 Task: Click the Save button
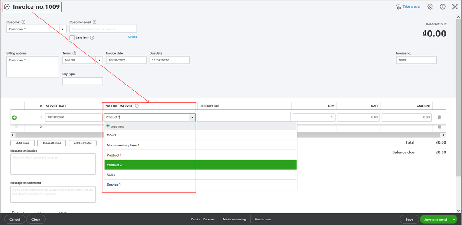pyautogui.click(x=409, y=219)
